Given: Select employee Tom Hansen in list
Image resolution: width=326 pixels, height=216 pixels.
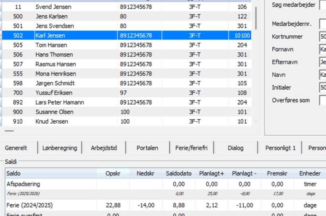Looking at the screenshot, I should [x=51, y=45].
